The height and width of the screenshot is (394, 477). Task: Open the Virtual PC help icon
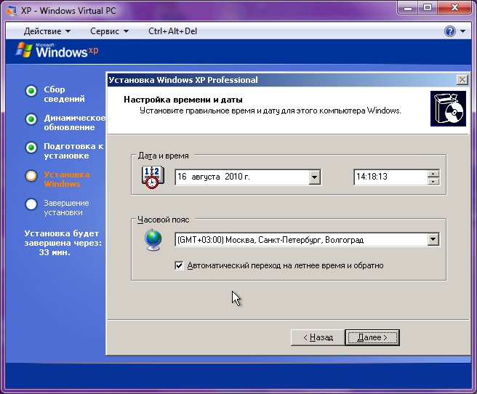[x=450, y=31]
